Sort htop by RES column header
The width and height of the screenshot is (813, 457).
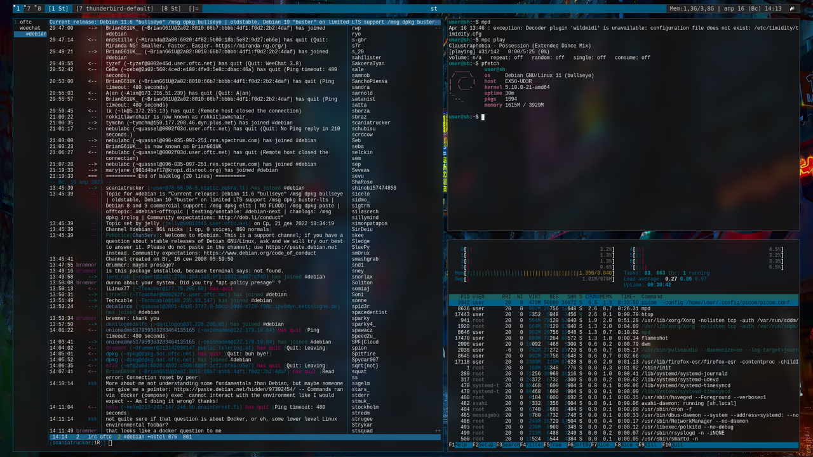(554, 296)
